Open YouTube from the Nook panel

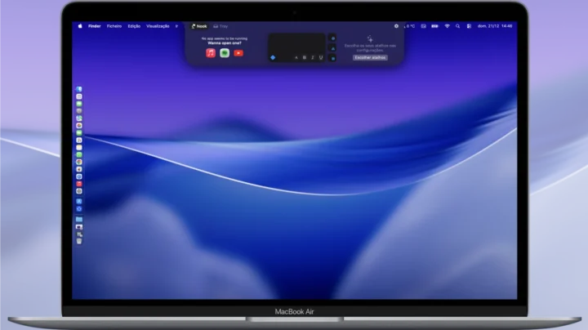tap(238, 53)
